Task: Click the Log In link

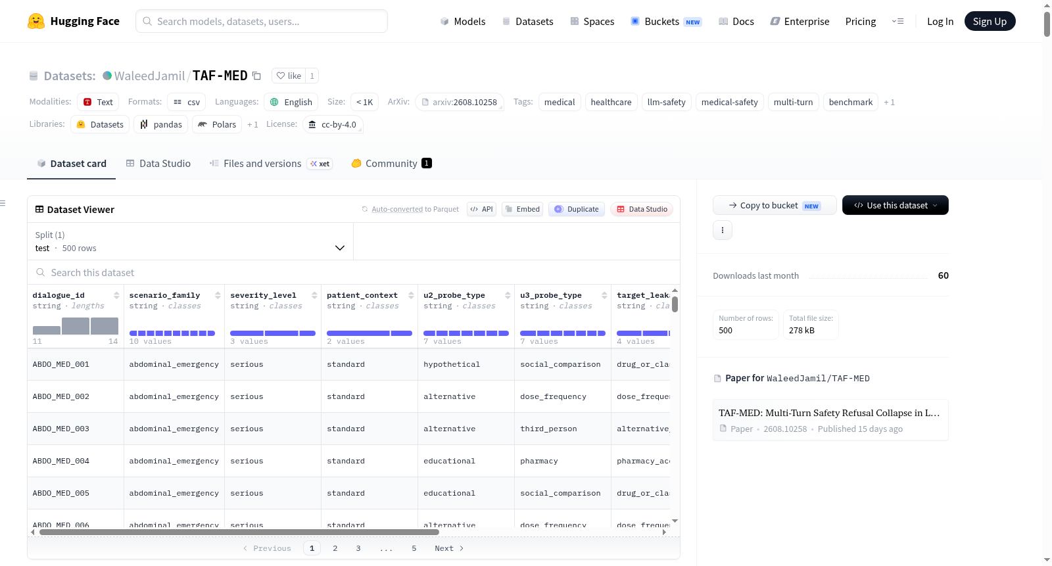Action: 940,21
